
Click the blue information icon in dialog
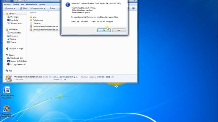click(68, 4)
